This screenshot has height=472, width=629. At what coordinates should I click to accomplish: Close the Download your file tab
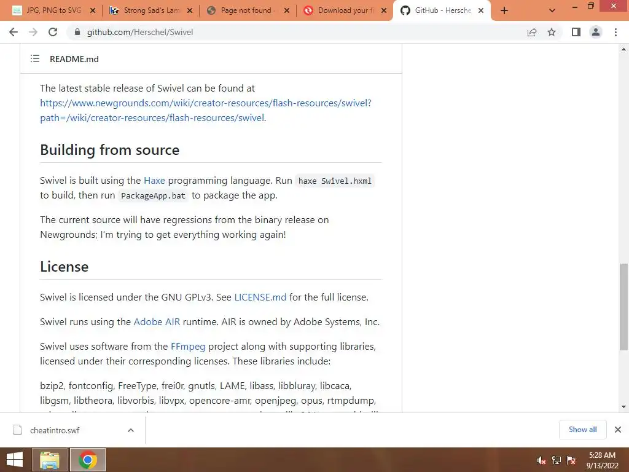tap(384, 10)
